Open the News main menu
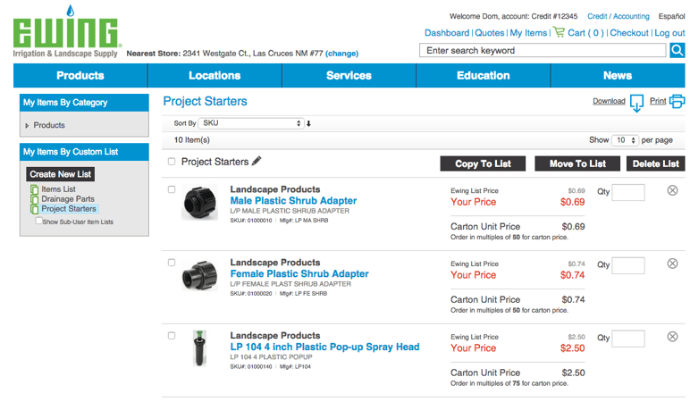The width and height of the screenshot is (690, 402). pyautogui.click(x=618, y=75)
